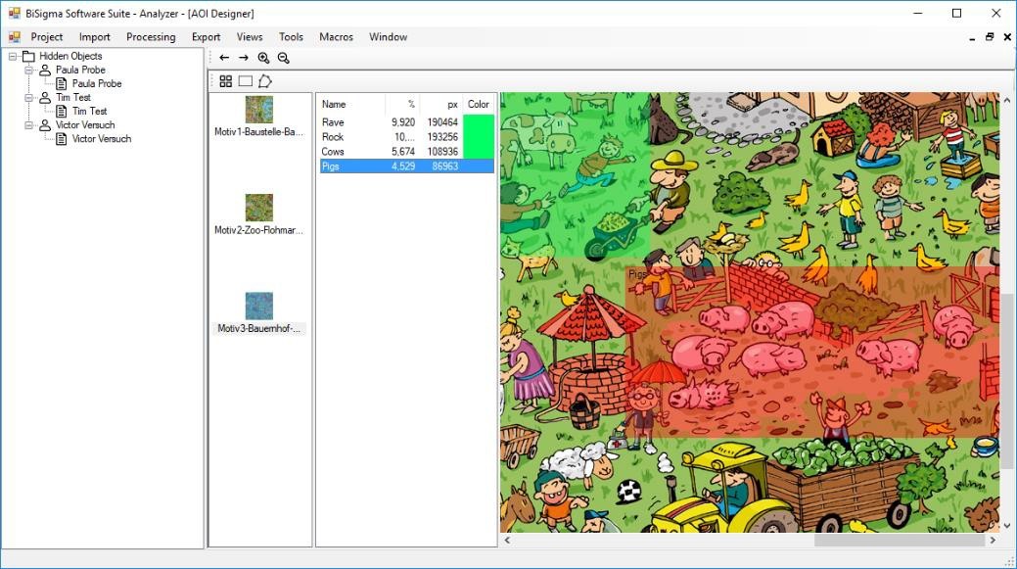
Task: Click the forward arrow toolbar icon
Action: tap(244, 58)
